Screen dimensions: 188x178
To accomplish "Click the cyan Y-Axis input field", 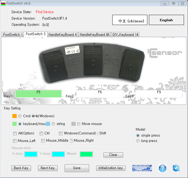I will pos(58,154).
